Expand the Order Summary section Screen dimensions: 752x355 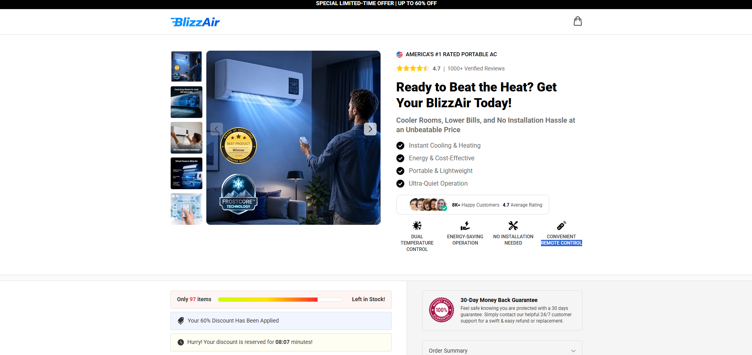pyautogui.click(x=502, y=351)
